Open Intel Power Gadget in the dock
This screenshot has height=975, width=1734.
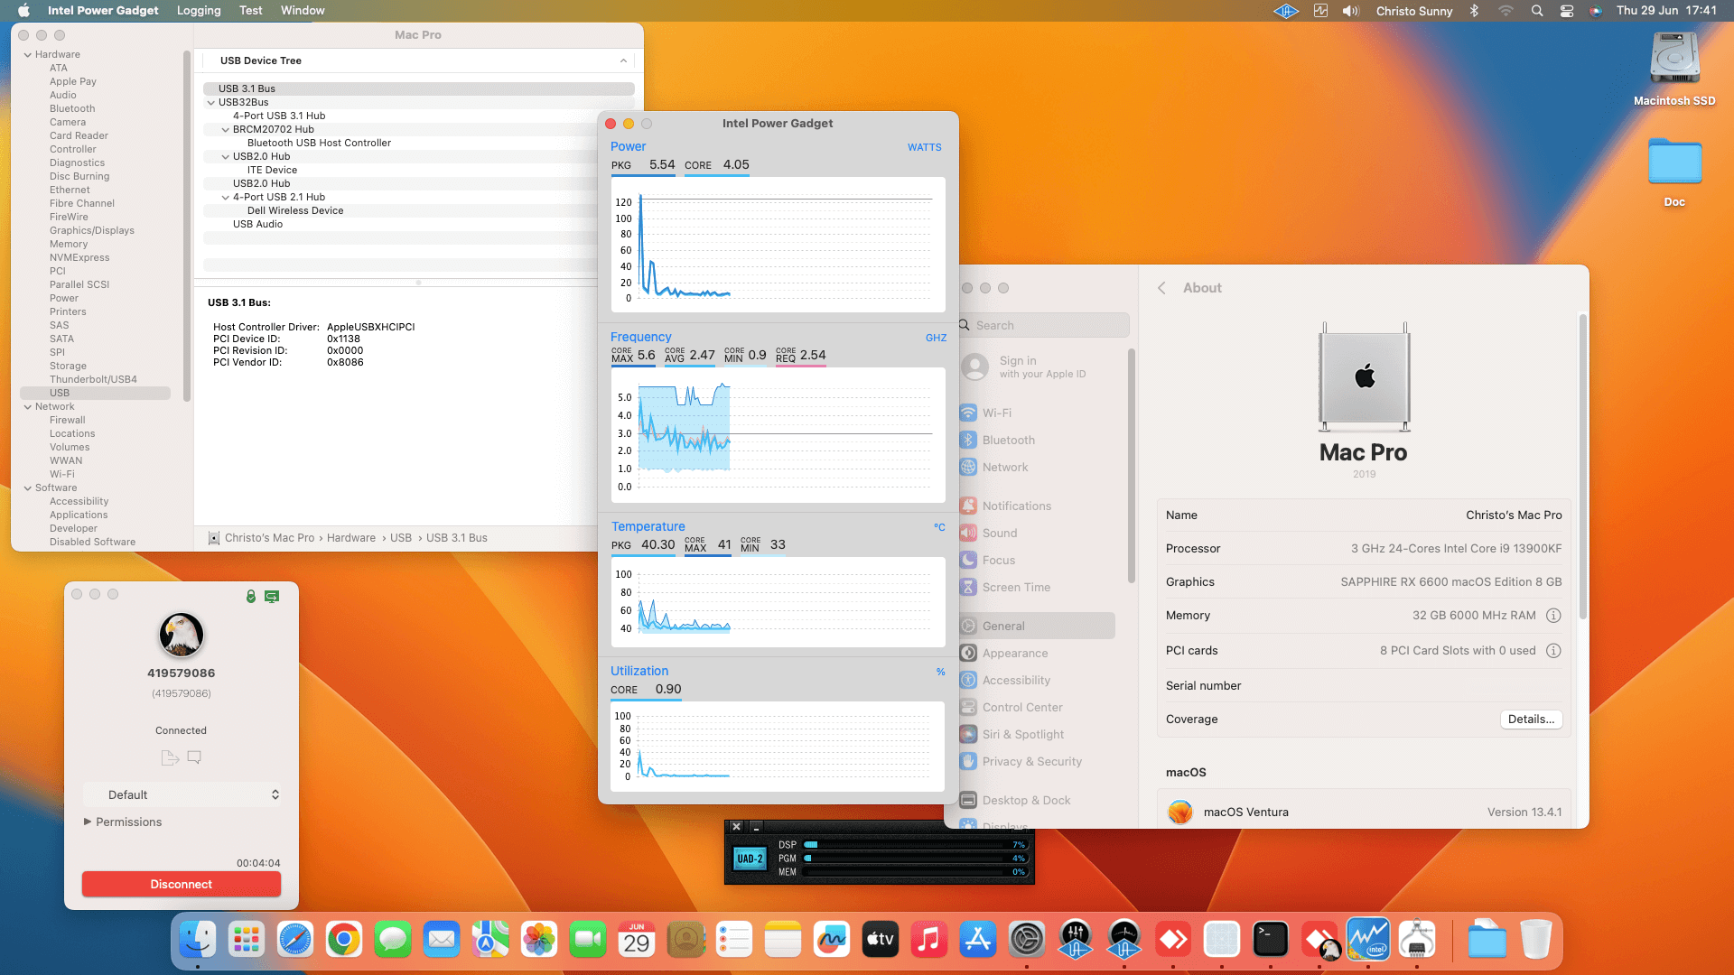(1367, 940)
